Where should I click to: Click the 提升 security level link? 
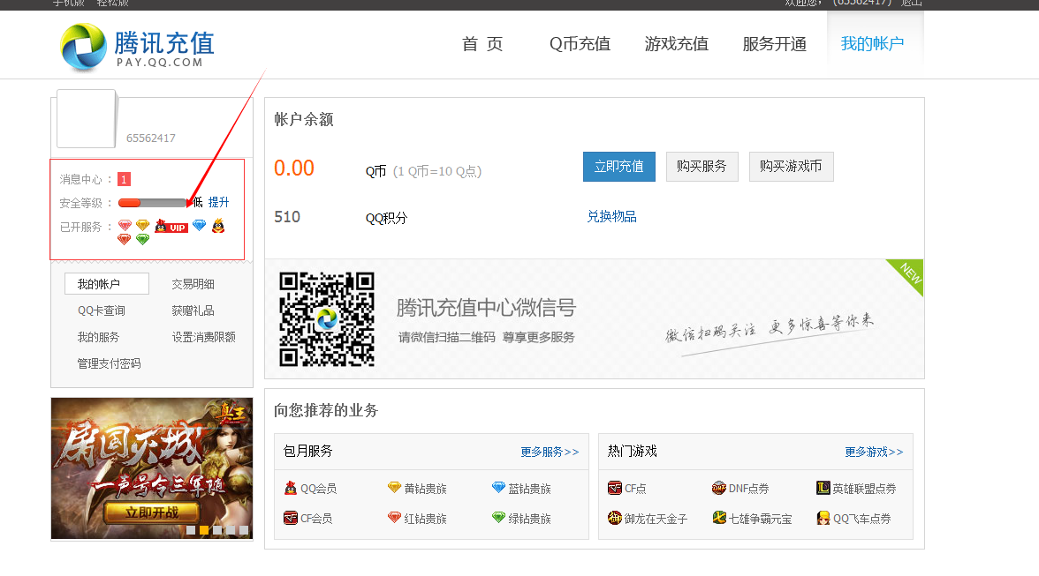point(219,202)
